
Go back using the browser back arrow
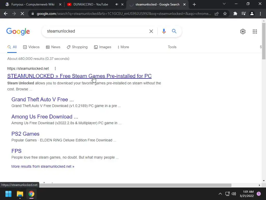tap(6, 14)
